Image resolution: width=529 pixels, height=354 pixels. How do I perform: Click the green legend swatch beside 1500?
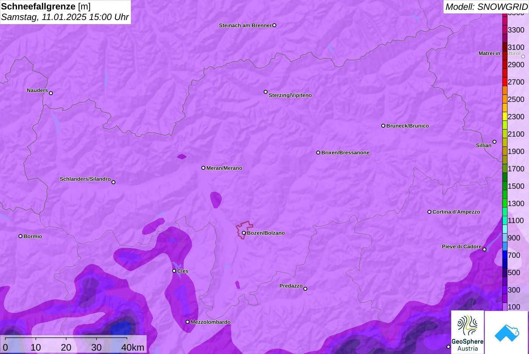point(505,186)
